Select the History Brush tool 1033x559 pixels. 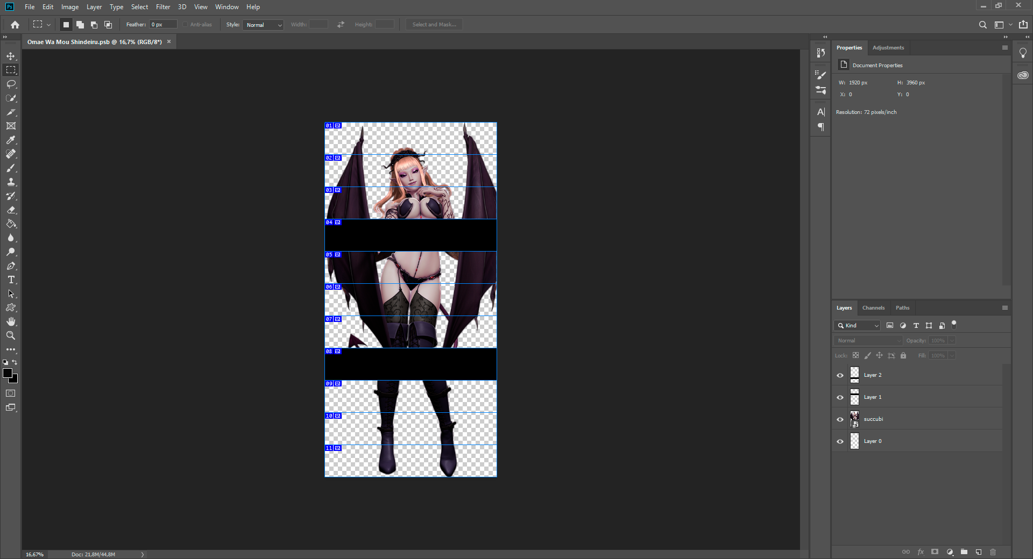pyautogui.click(x=11, y=196)
